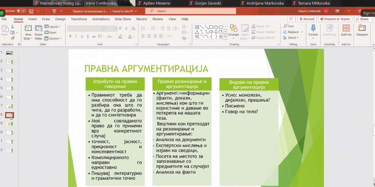
Task: Click the Share button
Action: tap(362, 19)
